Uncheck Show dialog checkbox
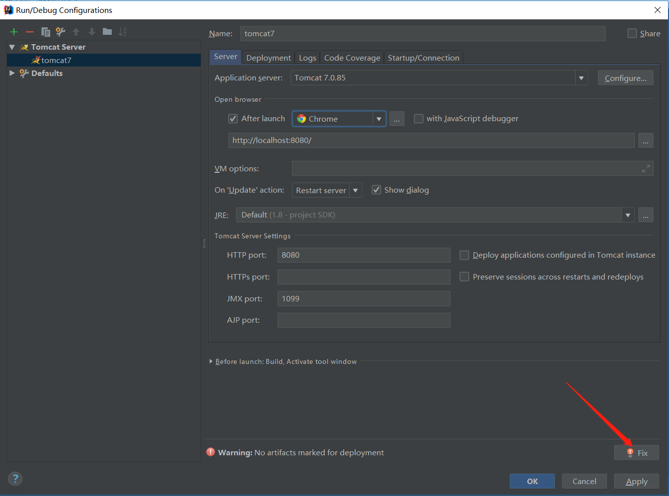This screenshot has width=669, height=496. (x=376, y=190)
